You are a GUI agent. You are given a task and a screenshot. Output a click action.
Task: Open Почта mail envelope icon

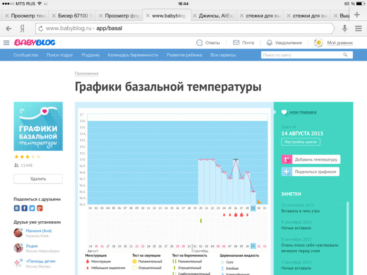tap(236, 43)
